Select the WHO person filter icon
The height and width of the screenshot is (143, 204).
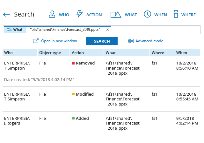click(52, 14)
